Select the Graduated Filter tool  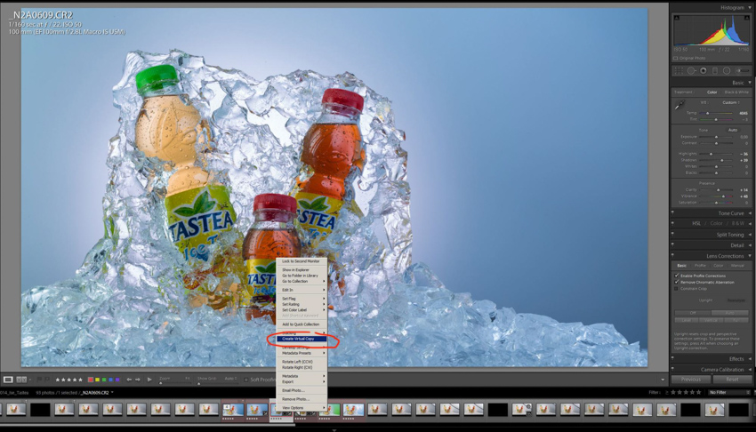tap(715, 71)
